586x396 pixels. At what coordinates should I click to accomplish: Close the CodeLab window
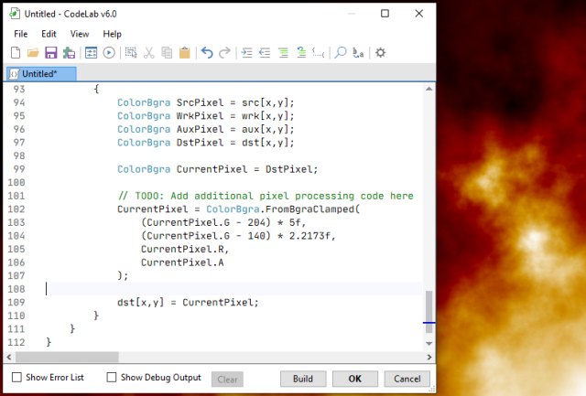[419, 14]
